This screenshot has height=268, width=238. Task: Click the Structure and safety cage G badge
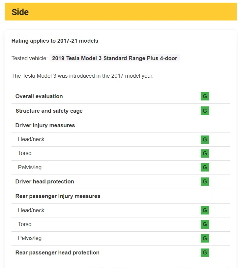[205, 111]
